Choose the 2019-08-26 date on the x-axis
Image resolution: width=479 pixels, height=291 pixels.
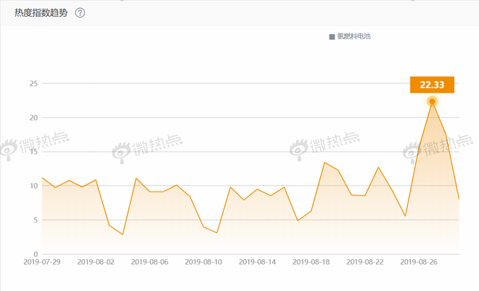click(x=419, y=263)
